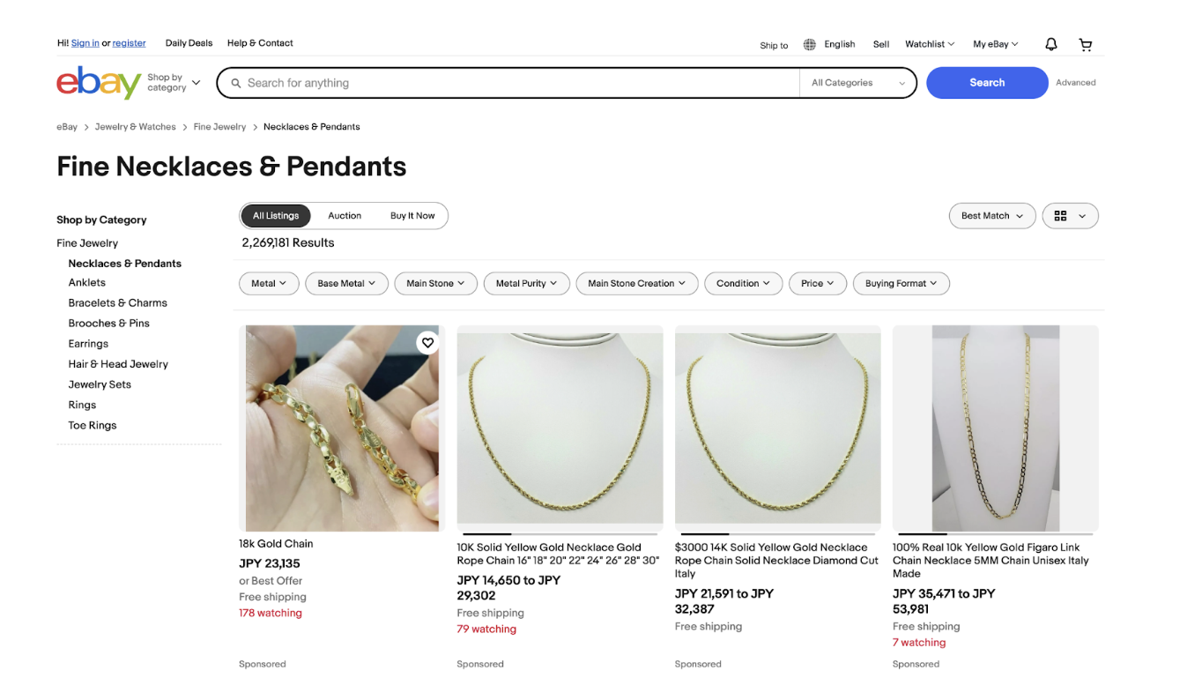Add 18k Gold Chain to watchlist
Screen dimensions: 1202x700
427,343
